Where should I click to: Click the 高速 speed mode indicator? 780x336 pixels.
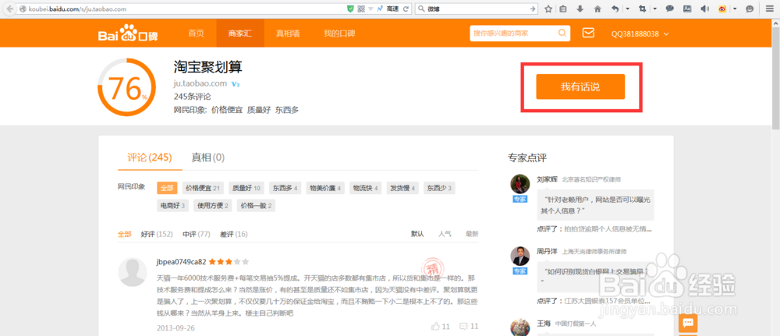coord(392,9)
